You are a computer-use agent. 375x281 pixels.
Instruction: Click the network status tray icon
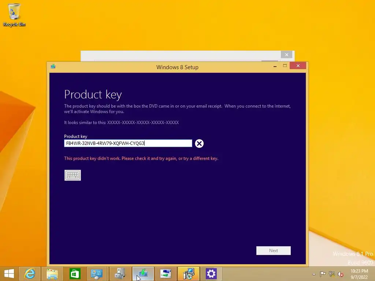point(332,274)
